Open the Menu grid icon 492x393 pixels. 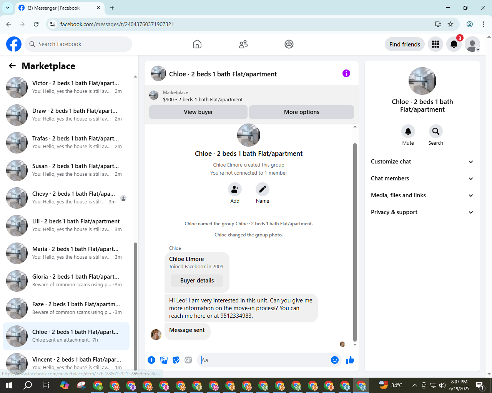pyautogui.click(x=435, y=44)
